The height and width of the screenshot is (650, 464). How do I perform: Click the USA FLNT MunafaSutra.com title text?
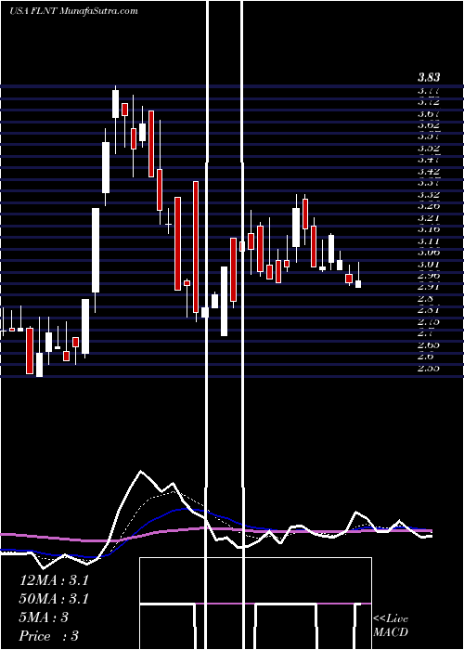pos(73,11)
